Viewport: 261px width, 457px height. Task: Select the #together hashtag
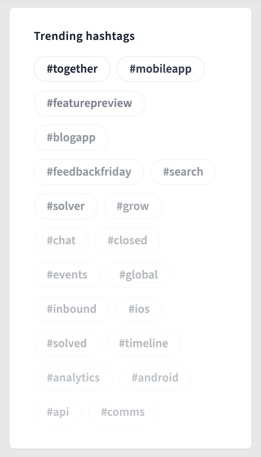coord(72,69)
